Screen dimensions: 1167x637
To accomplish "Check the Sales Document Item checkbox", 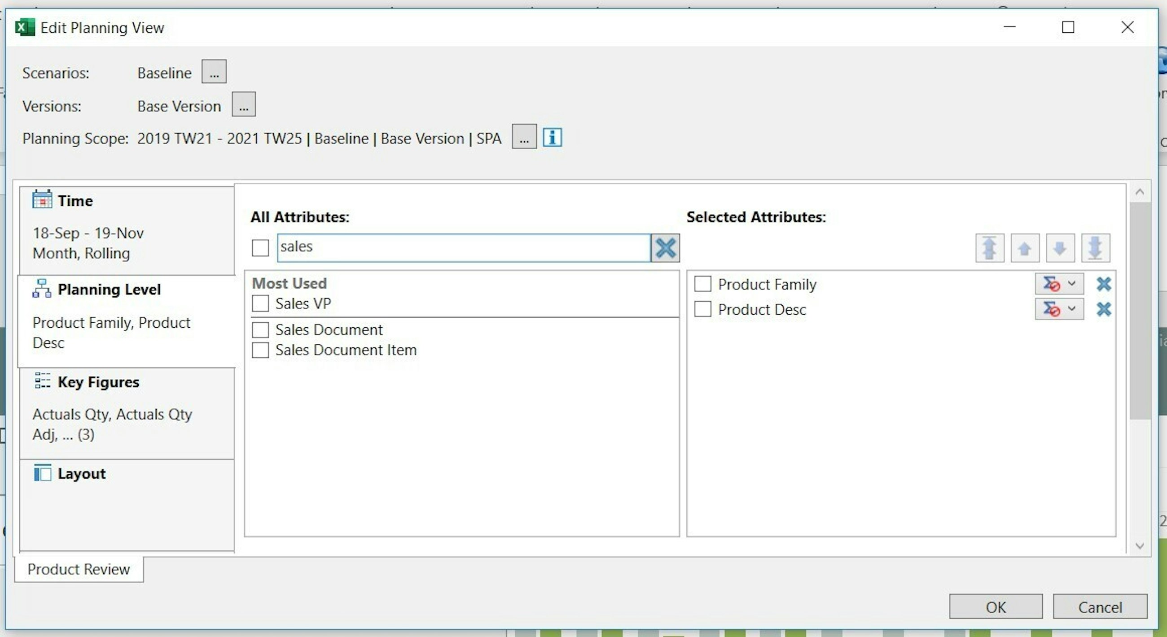I will (x=260, y=350).
